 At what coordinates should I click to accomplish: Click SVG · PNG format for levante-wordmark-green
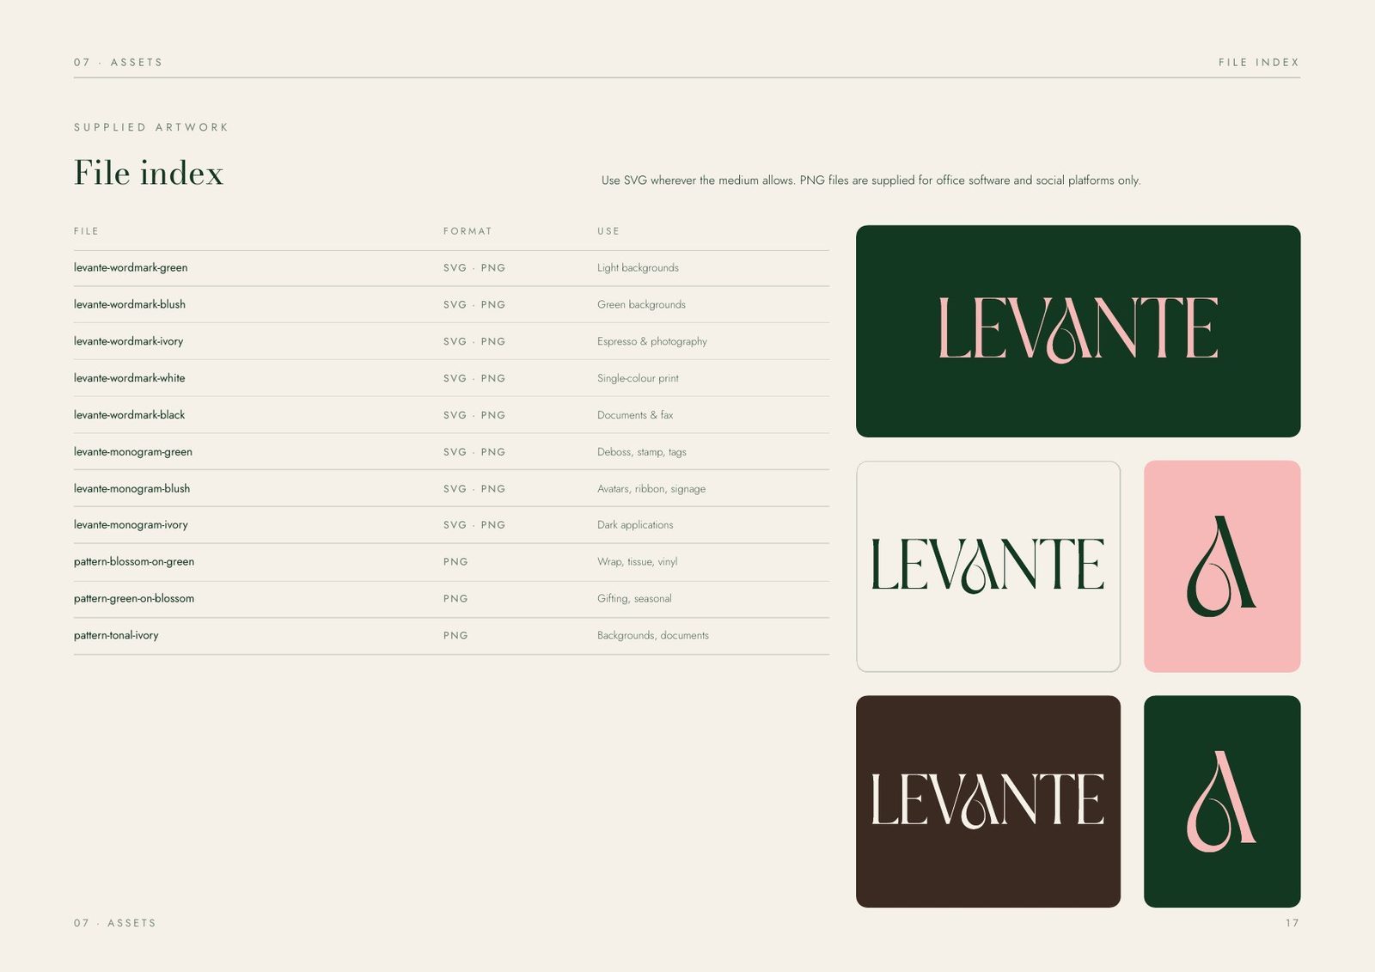tap(474, 268)
